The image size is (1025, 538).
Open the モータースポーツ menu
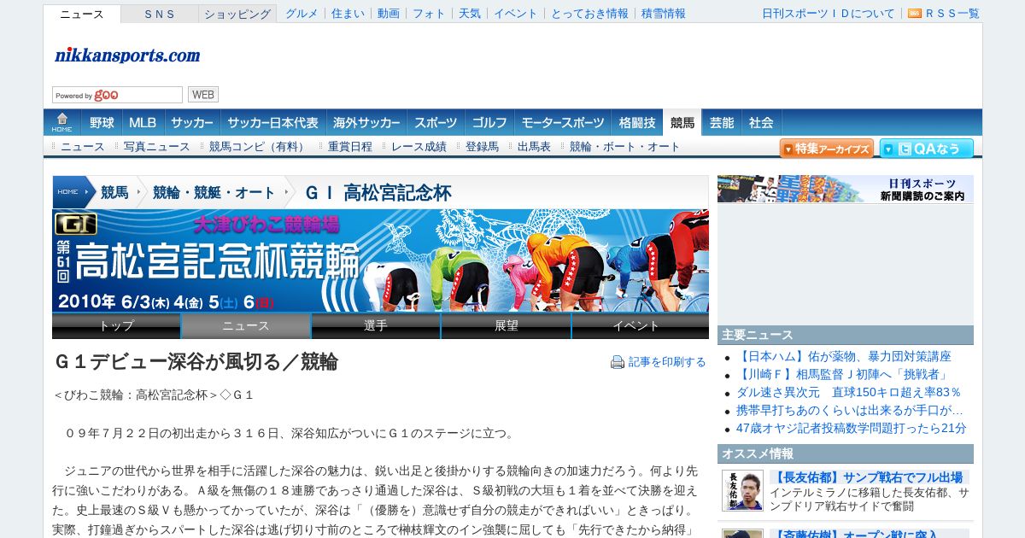point(562,122)
